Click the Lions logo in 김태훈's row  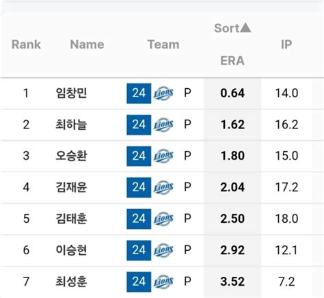pos(163,219)
